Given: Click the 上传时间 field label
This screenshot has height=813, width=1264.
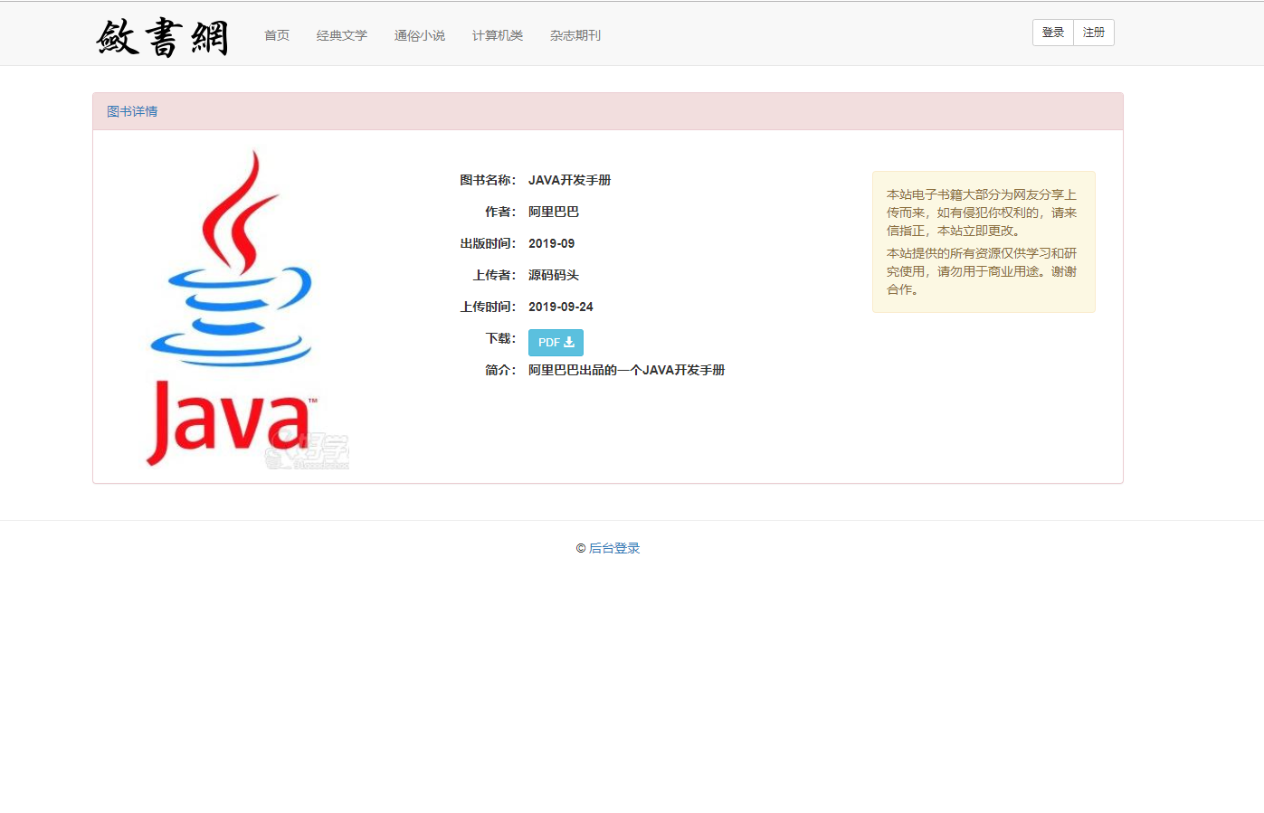Looking at the screenshot, I should coord(488,307).
